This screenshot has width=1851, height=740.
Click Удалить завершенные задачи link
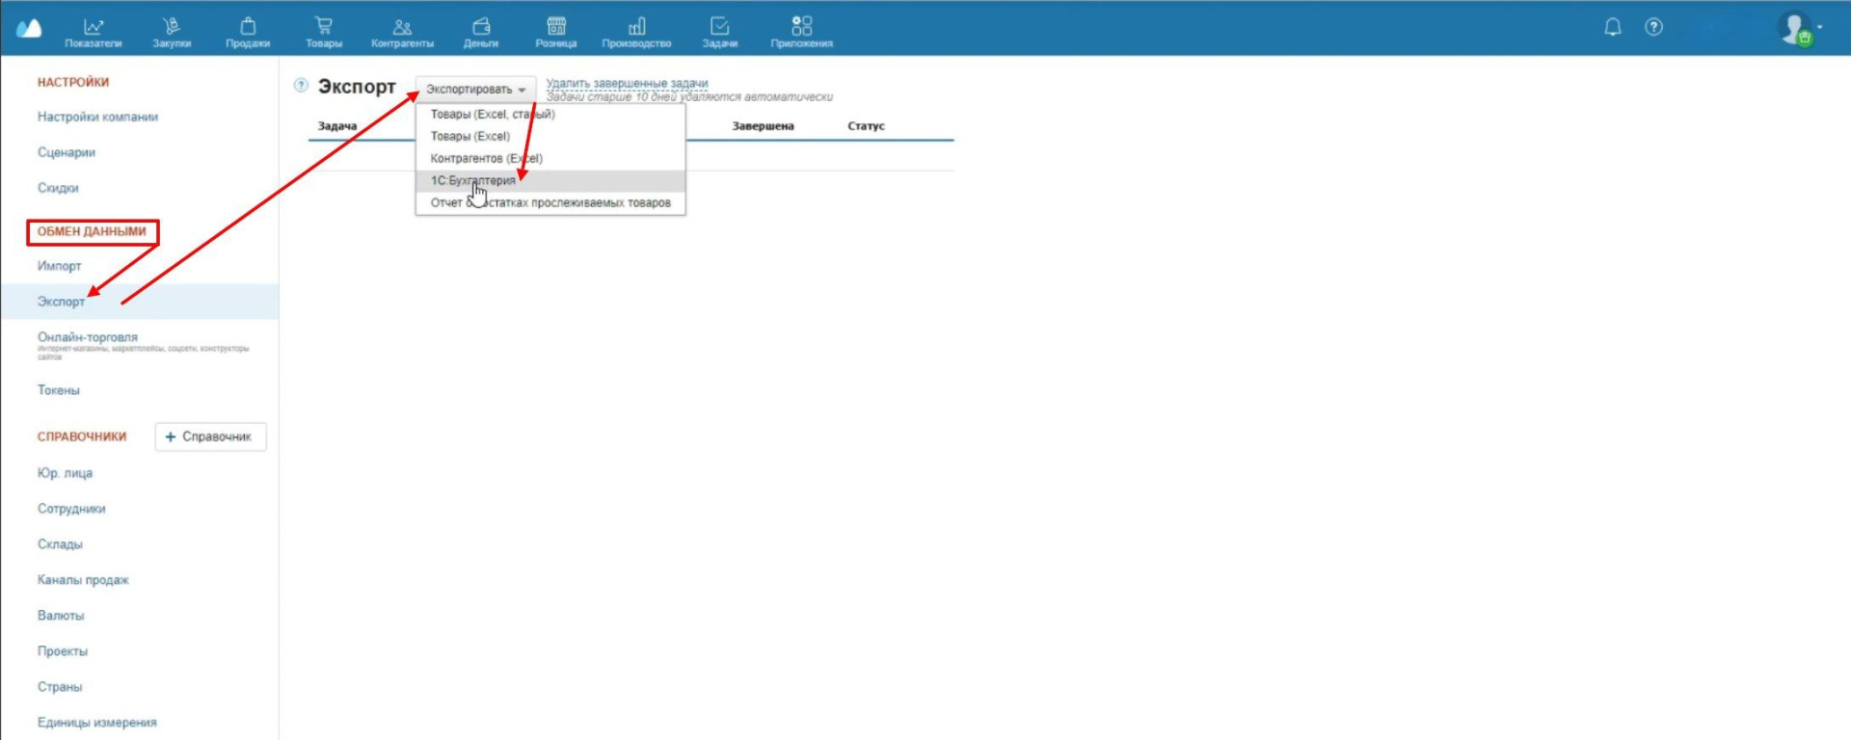click(627, 83)
